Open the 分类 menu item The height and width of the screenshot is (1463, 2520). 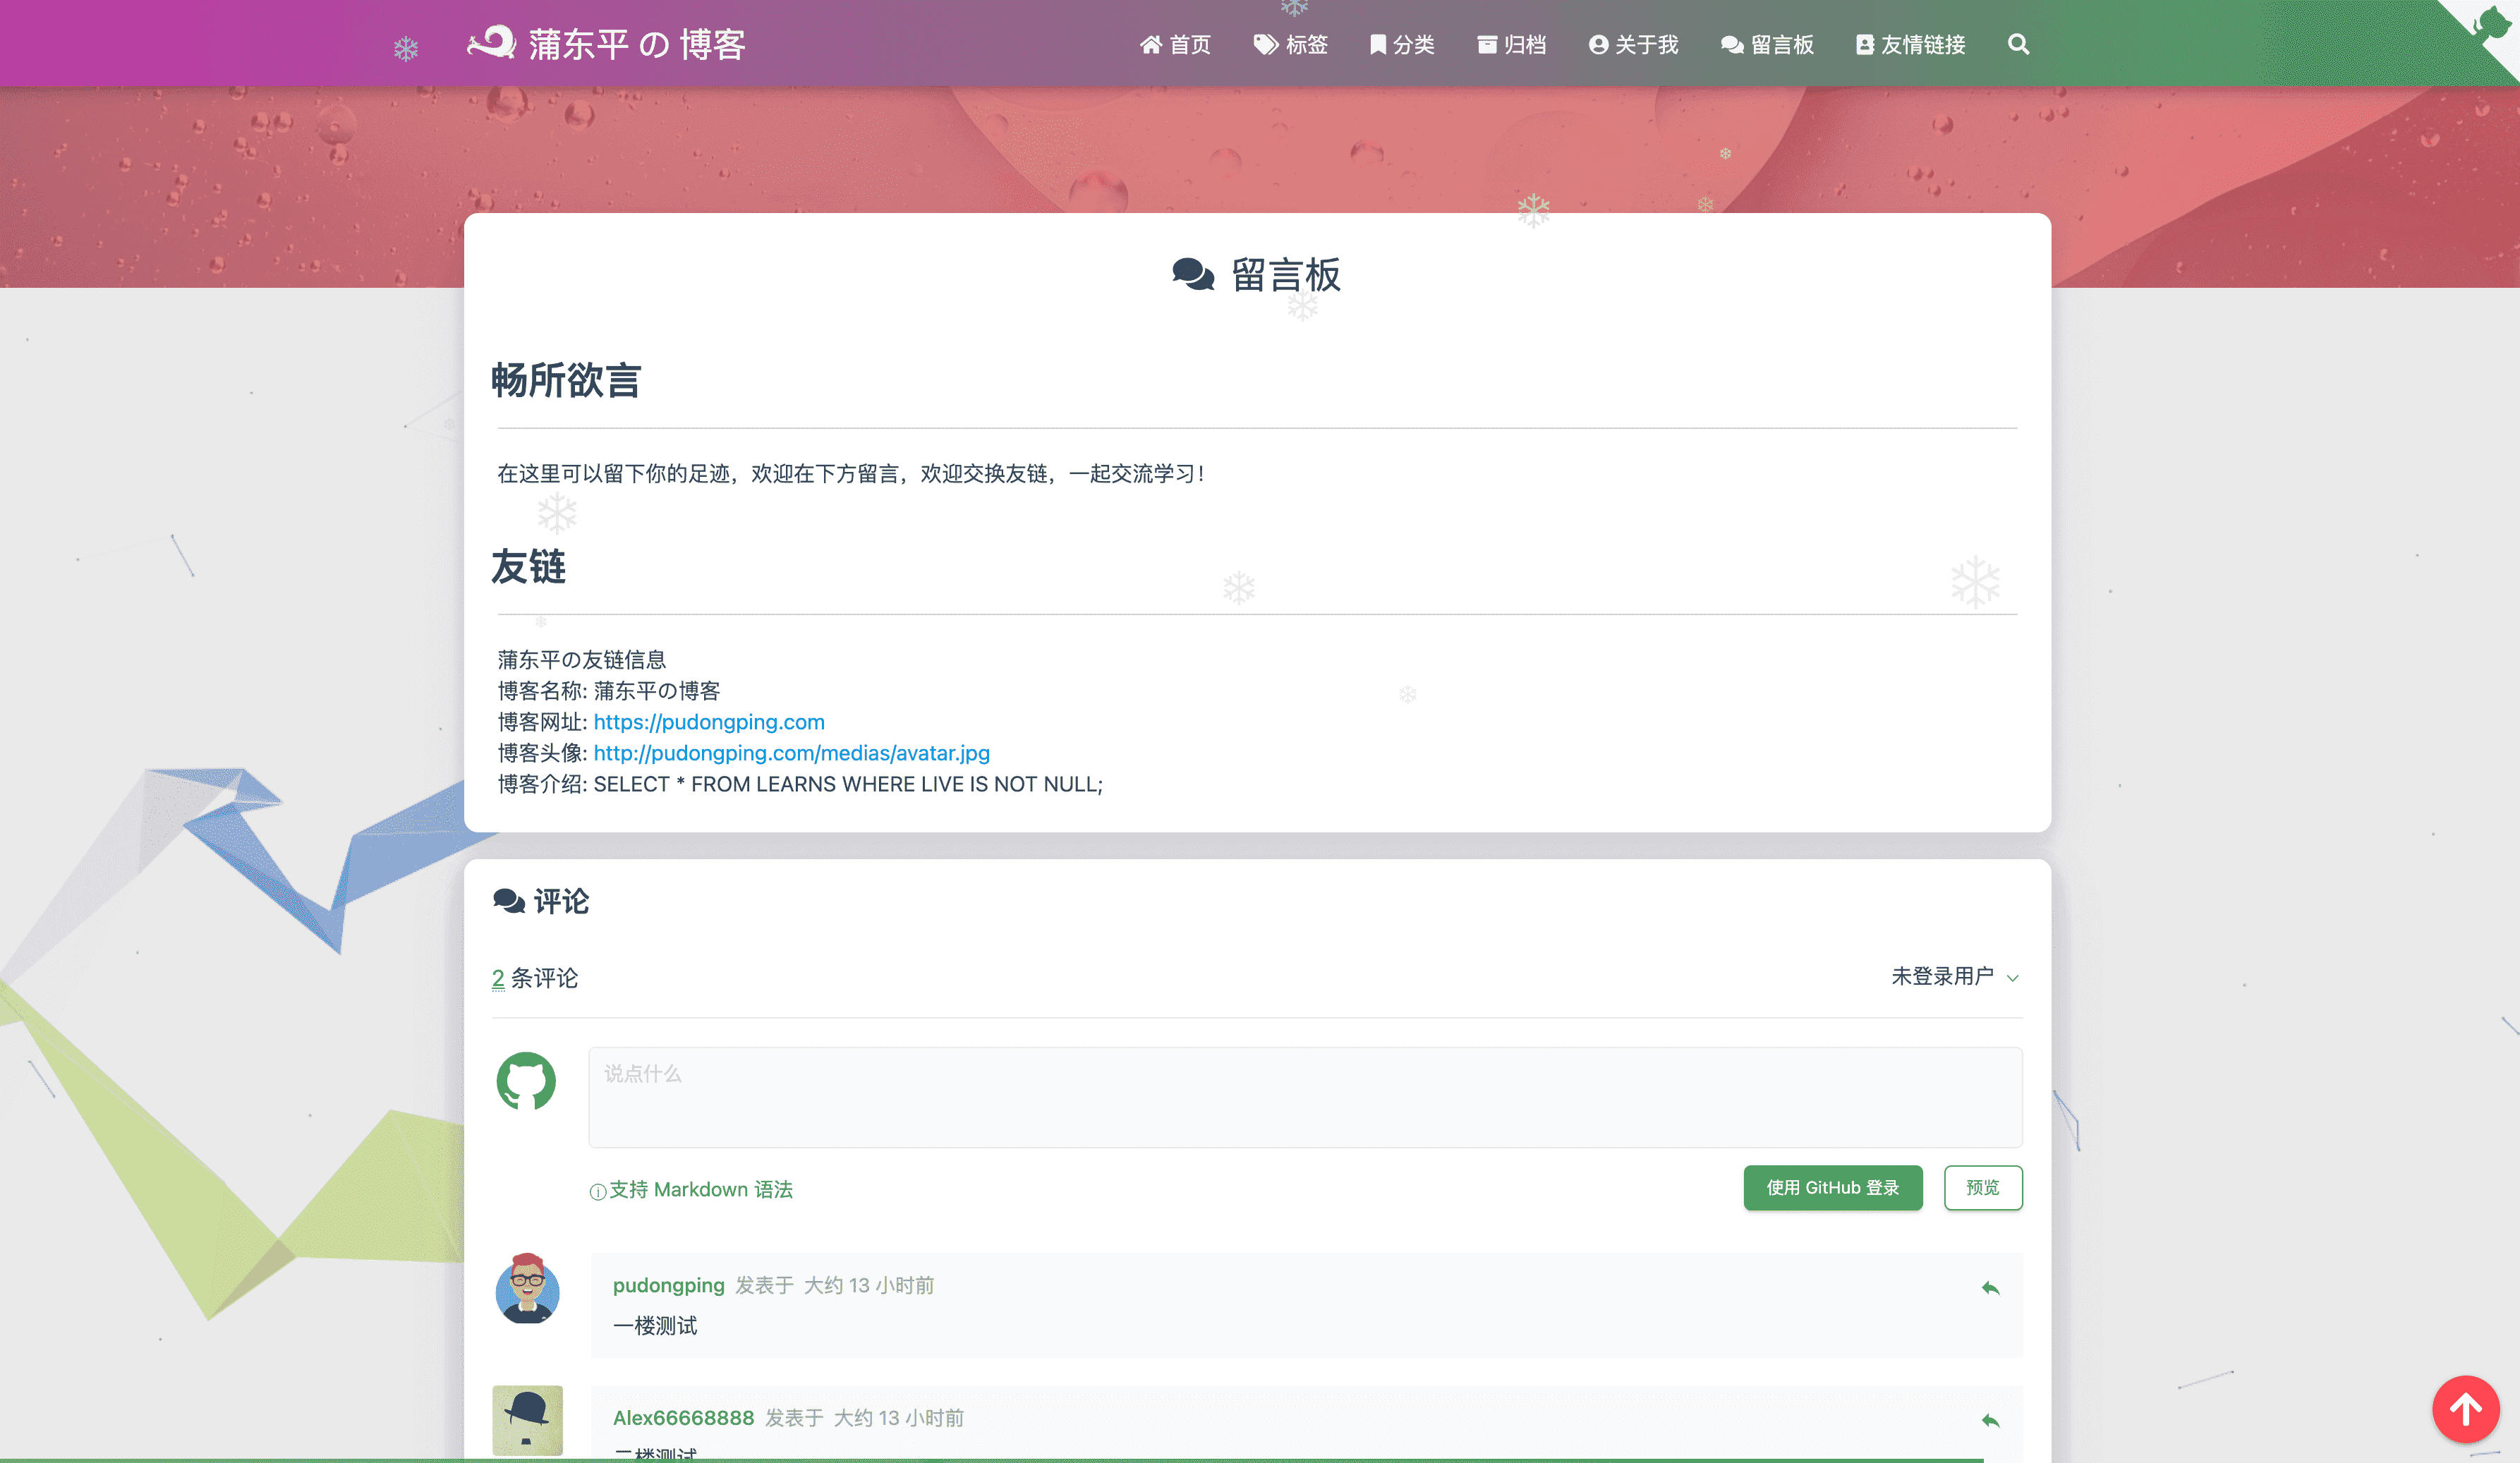(x=1402, y=45)
